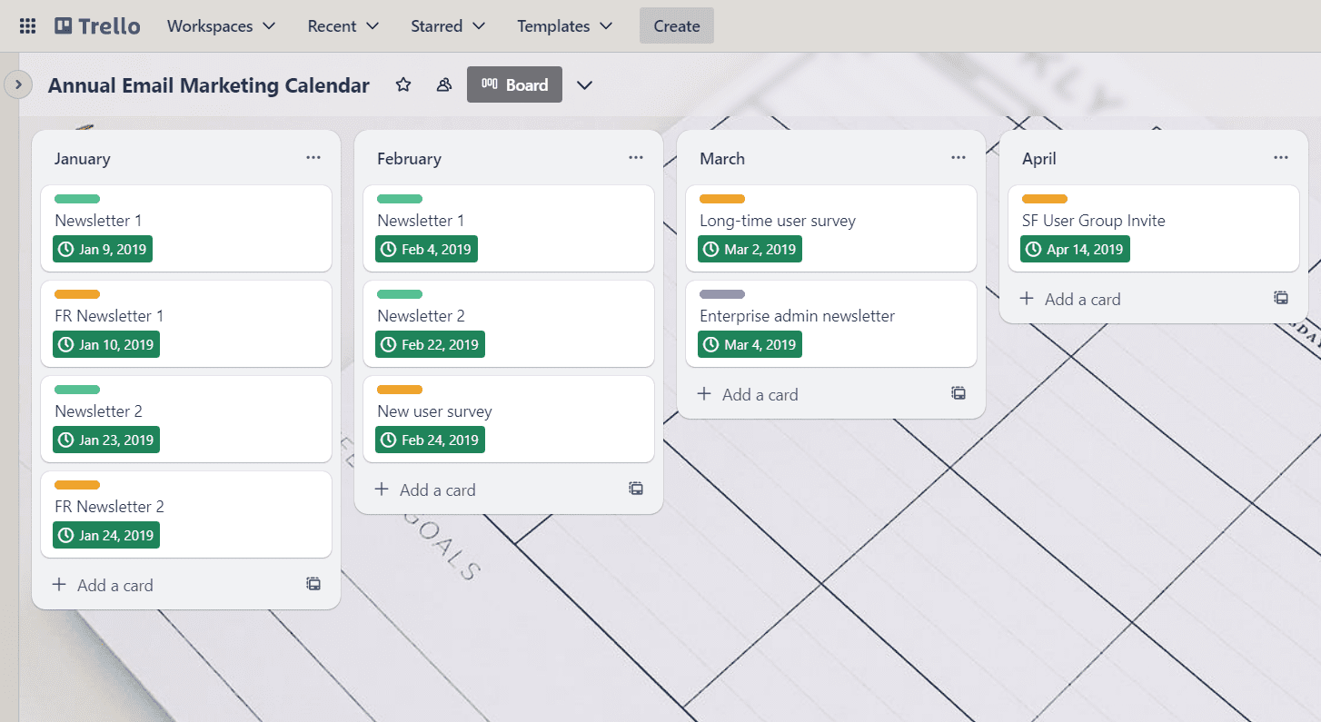
Task: Star the Annual Email Marketing Calendar board
Action: [x=402, y=84]
